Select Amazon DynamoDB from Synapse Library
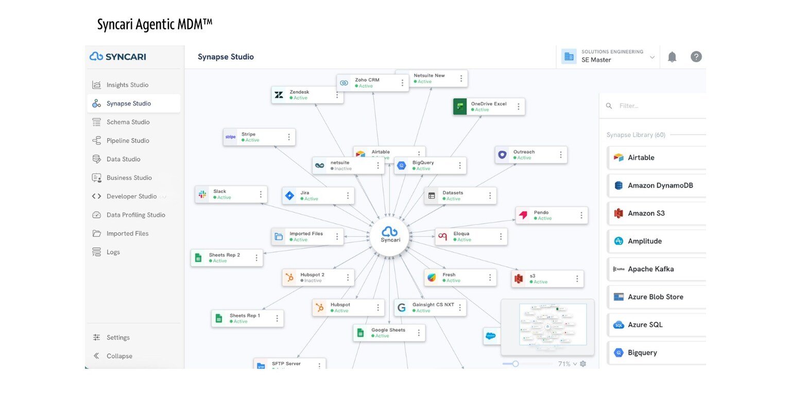791x414 pixels. [660, 185]
